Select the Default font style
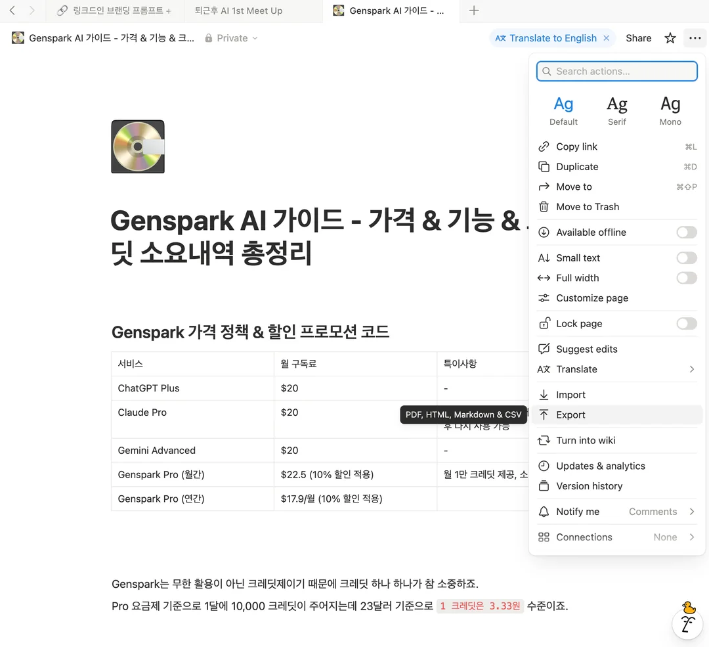This screenshot has height=647, width=709. tap(563, 111)
